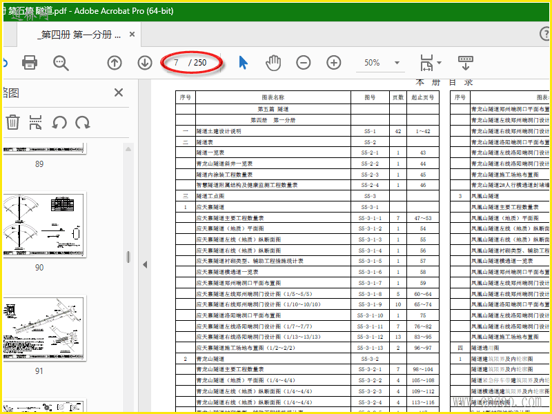Click the thumbnail page label 89
The width and height of the screenshot is (552, 414).
pos(39,164)
